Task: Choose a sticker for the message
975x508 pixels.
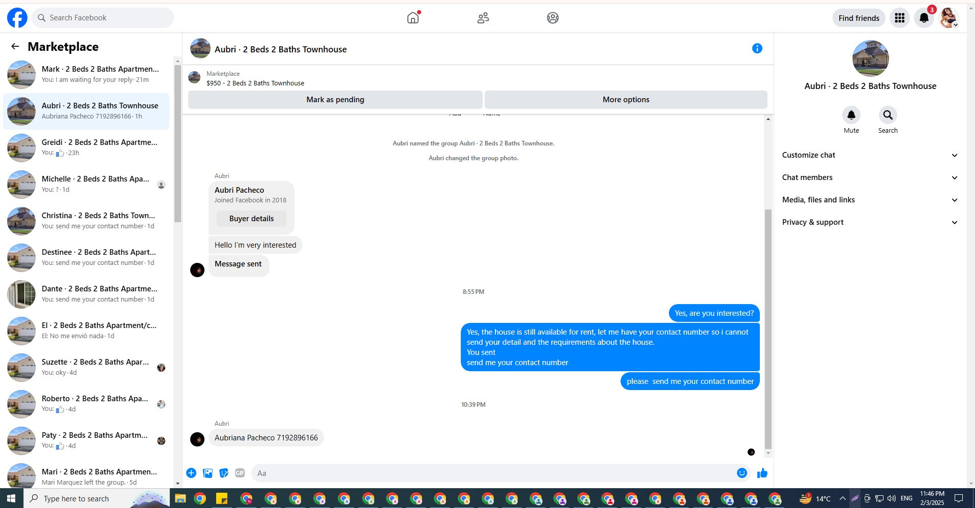Action: coord(224,473)
